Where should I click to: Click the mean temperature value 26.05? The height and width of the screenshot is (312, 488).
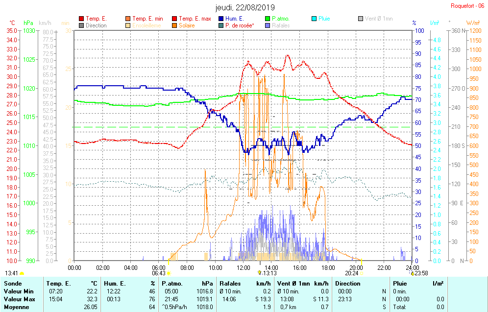[x=91, y=307]
